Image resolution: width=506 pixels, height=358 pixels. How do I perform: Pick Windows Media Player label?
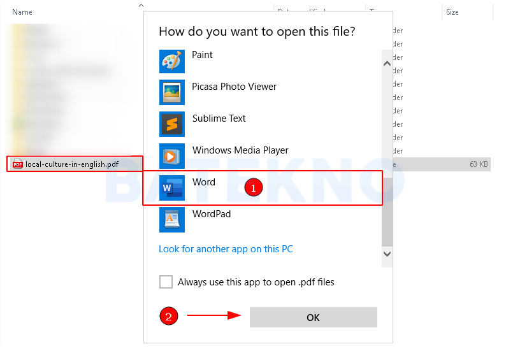tap(240, 150)
